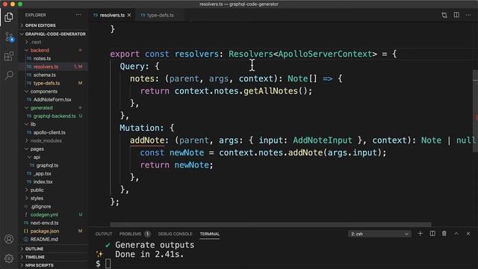Maximize the panel size

pyautogui.click(x=456, y=234)
